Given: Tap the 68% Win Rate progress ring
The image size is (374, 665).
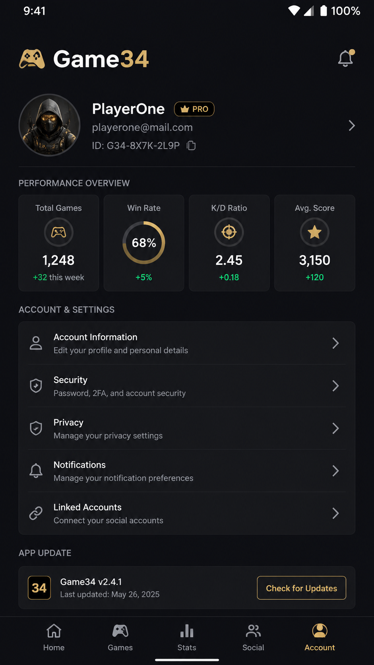Looking at the screenshot, I should click(144, 243).
